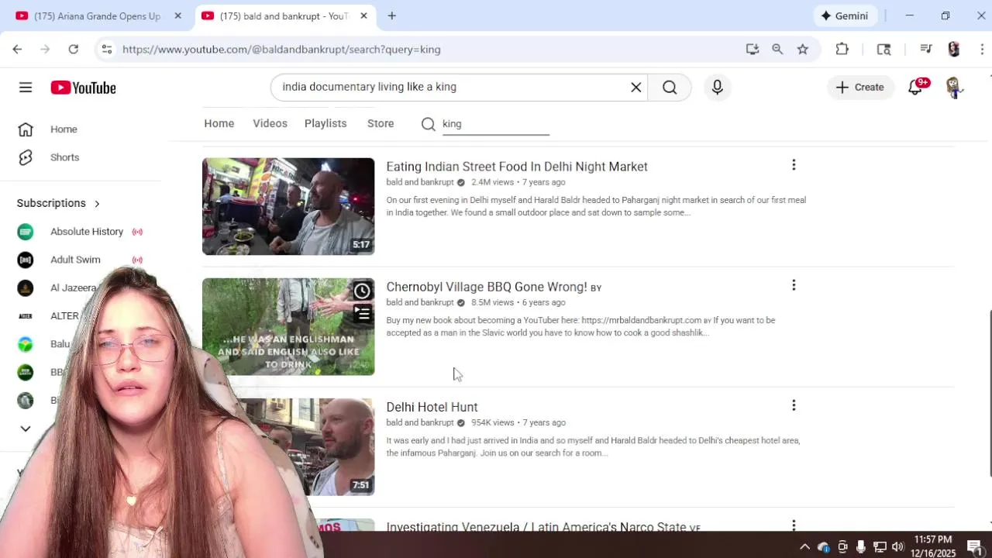Close the Ariana Grande tab
Image resolution: width=992 pixels, height=558 pixels.
click(x=177, y=15)
